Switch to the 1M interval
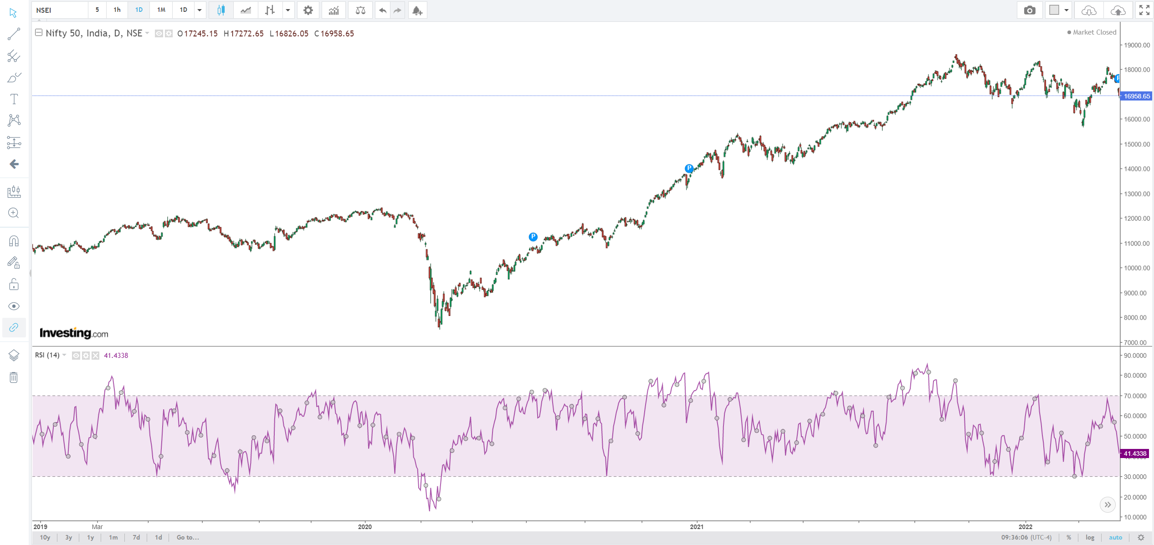 click(x=161, y=10)
